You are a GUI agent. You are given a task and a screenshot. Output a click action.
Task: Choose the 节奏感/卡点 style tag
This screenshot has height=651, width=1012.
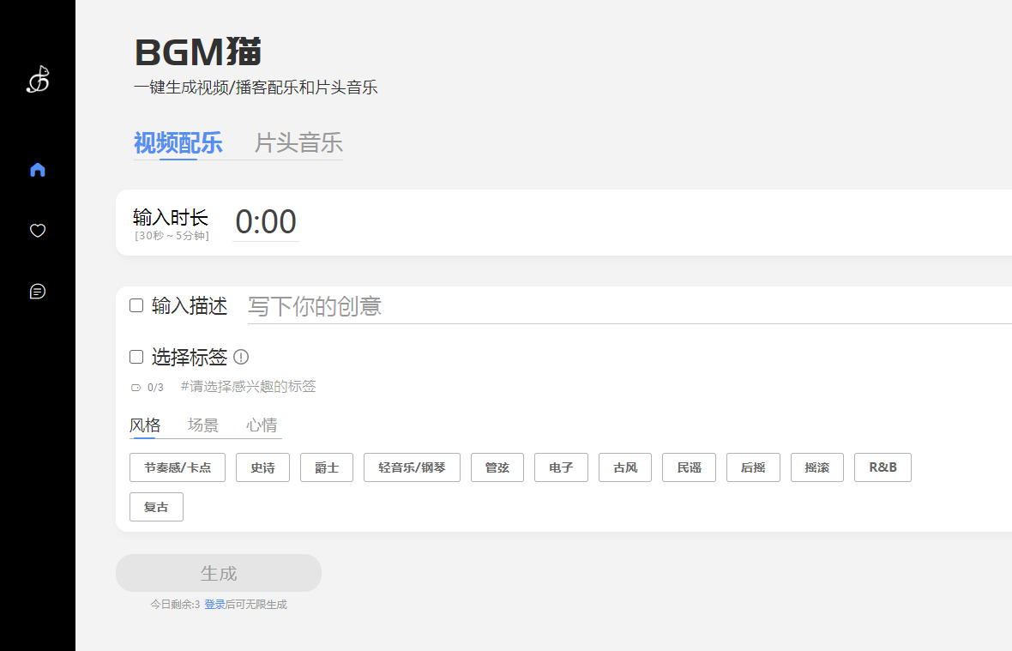(x=178, y=467)
